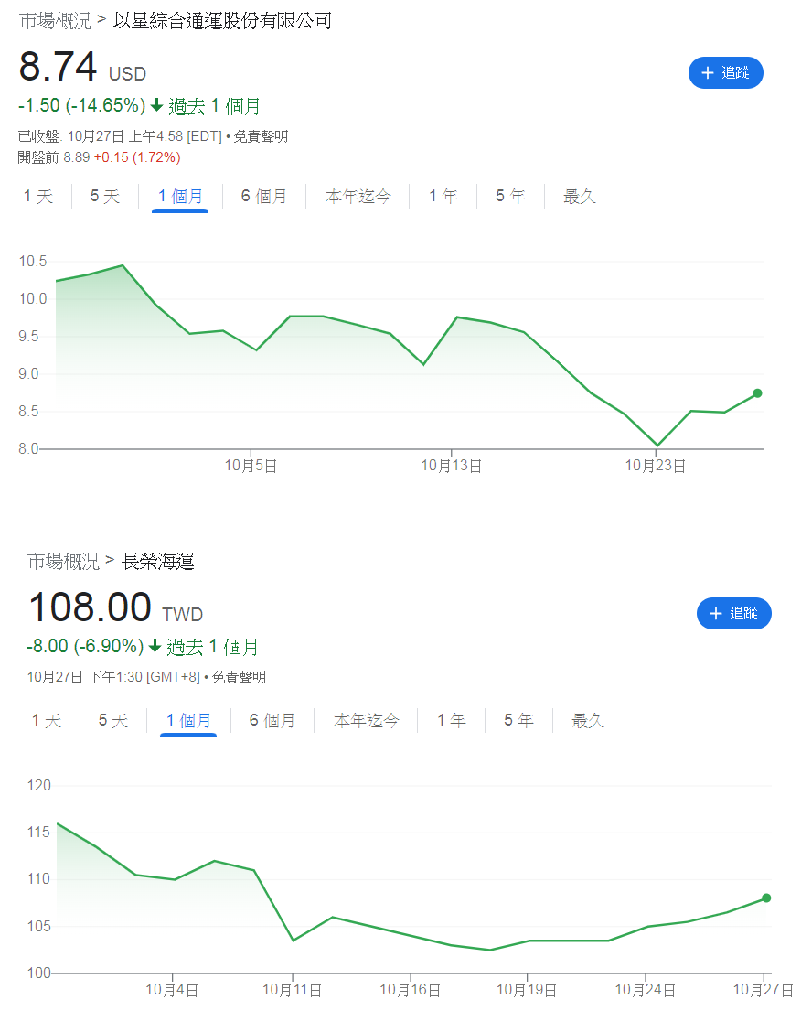
Task: Go to 市場概況 breadcrumb above 長榮海運
Action: pyautogui.click(x=63, y=561)
